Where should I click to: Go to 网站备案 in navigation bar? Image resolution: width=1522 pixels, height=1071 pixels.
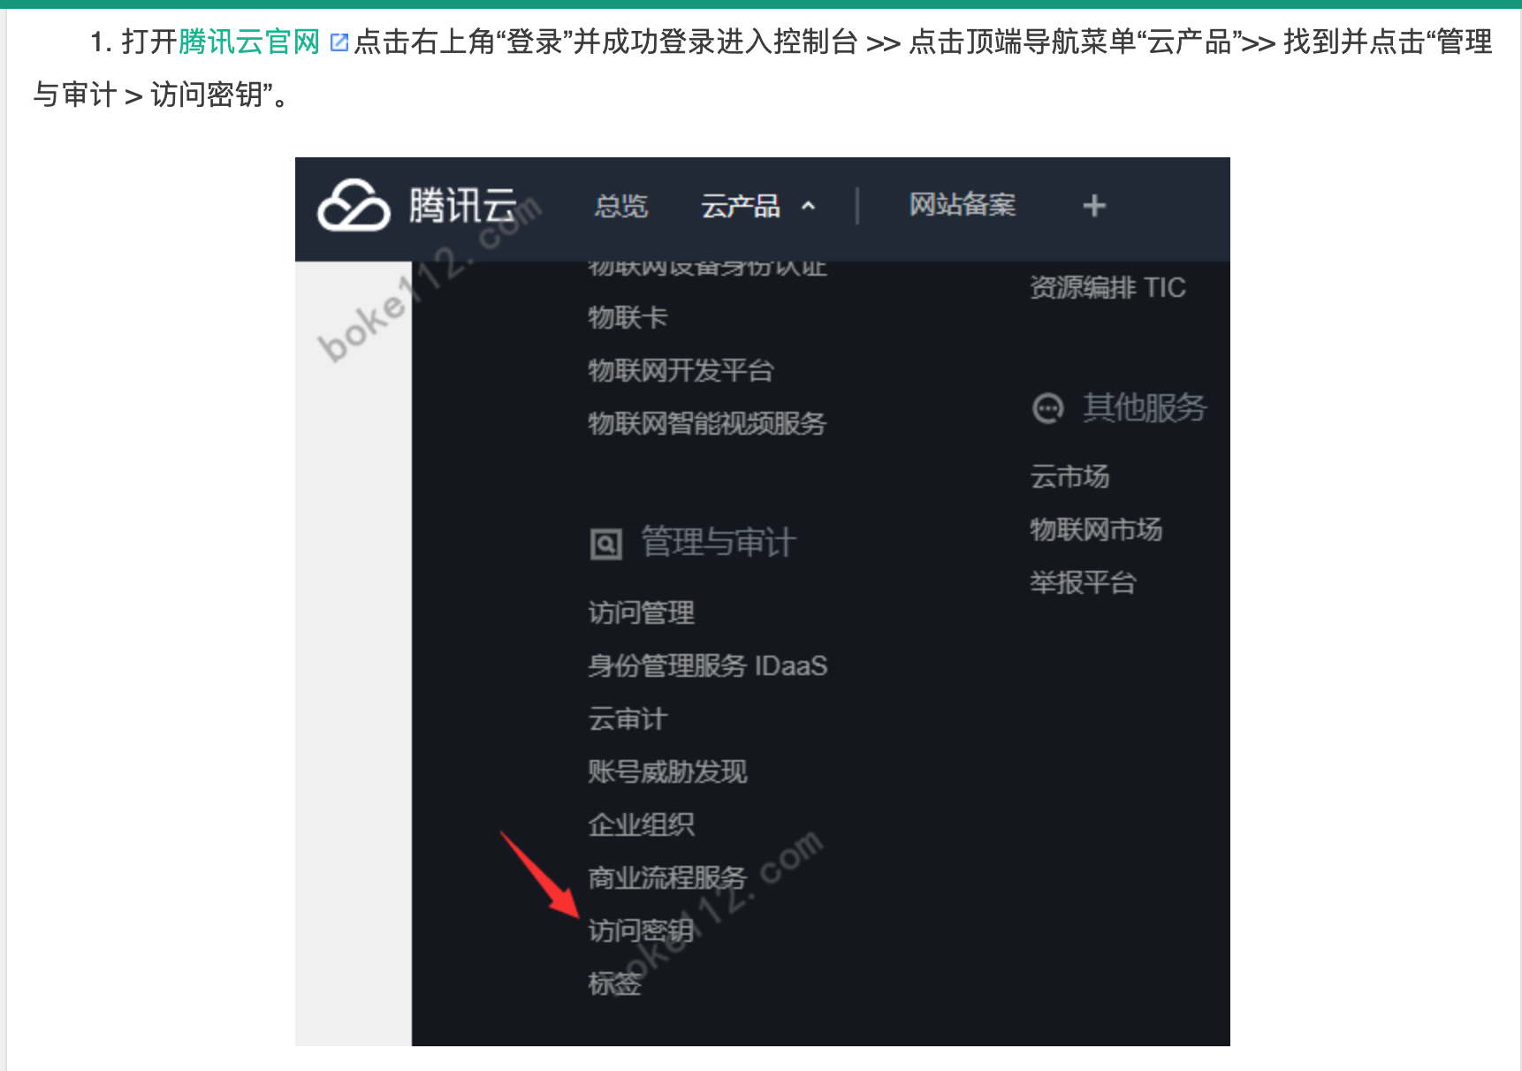[963, 205]
